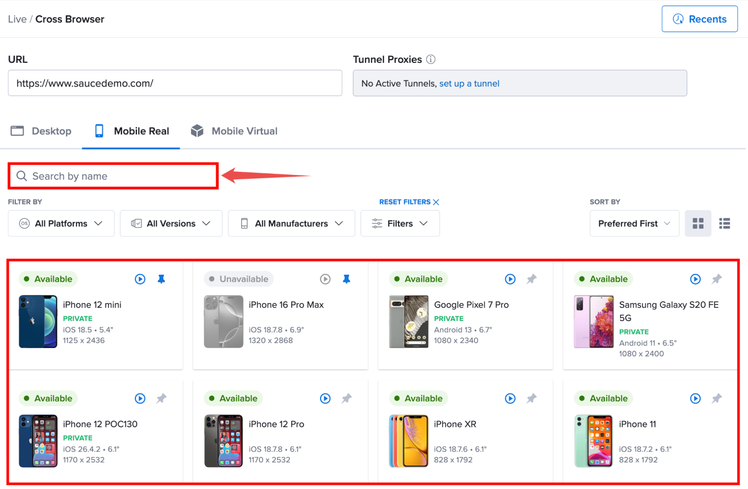Viewport: 748px width, 489px height.
Task: Pin the iPhone XR device
Action: [531, 398]
